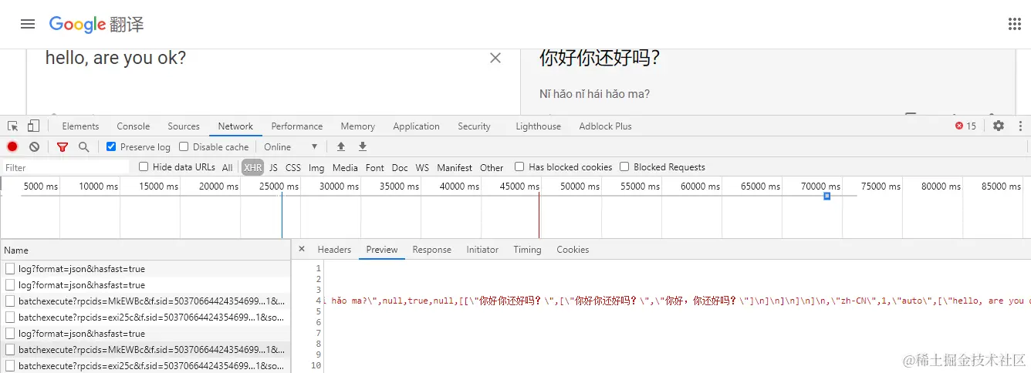
Task: Filter requests by CSS type
Action: [x=293, y=167]
